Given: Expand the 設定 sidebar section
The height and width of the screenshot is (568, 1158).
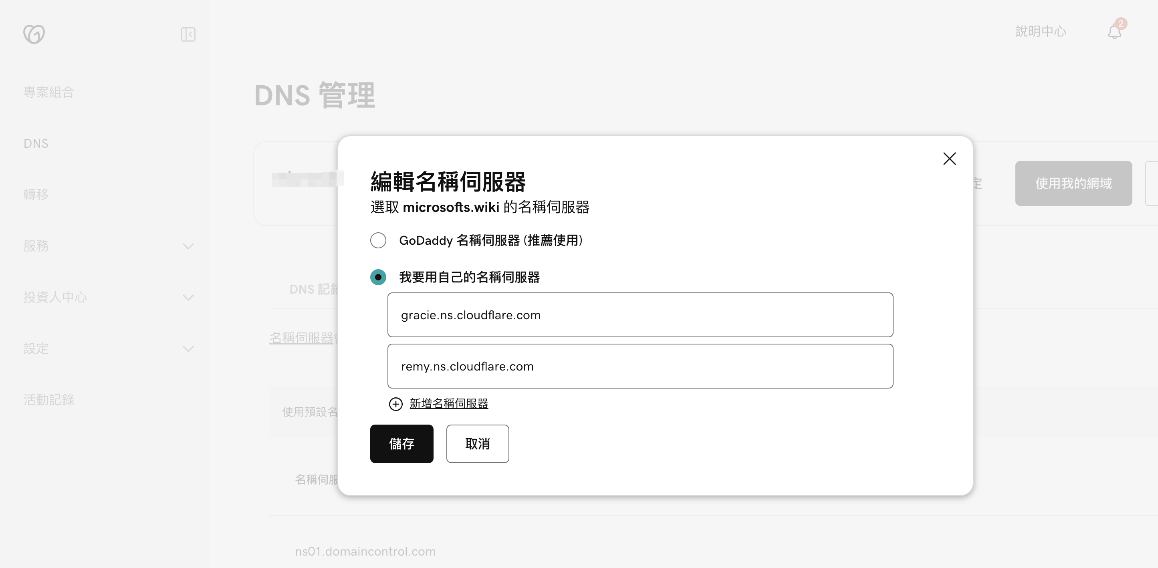Looking at the screenshot, I should pyautogui.click(x=188, y=349).
